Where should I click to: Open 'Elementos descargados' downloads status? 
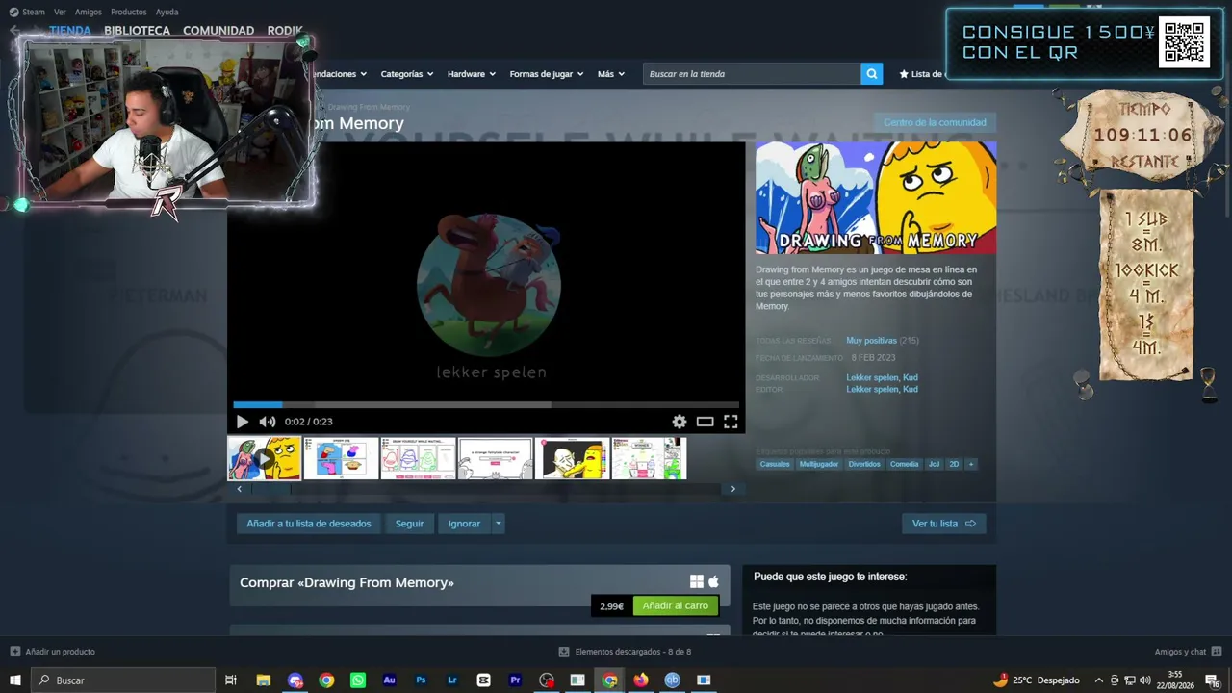625,652
